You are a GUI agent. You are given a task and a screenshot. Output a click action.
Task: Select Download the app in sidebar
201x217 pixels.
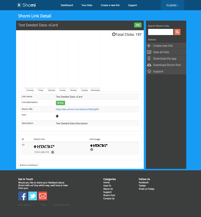(166, 58)
